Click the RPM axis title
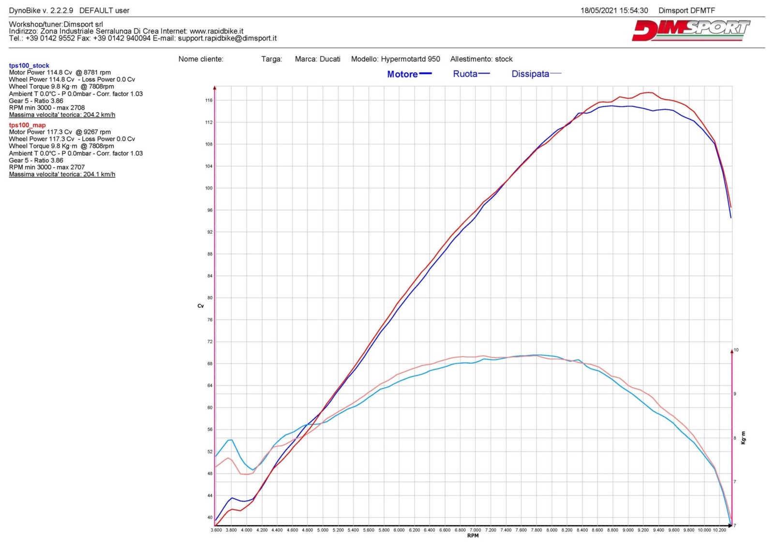The width and height of the screenshot is (774, 547). click(473, 535)
